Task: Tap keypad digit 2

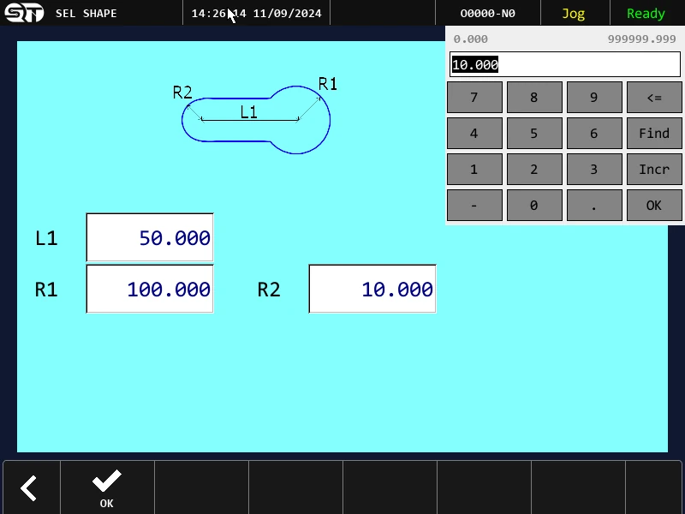Action: coord(534,169)
